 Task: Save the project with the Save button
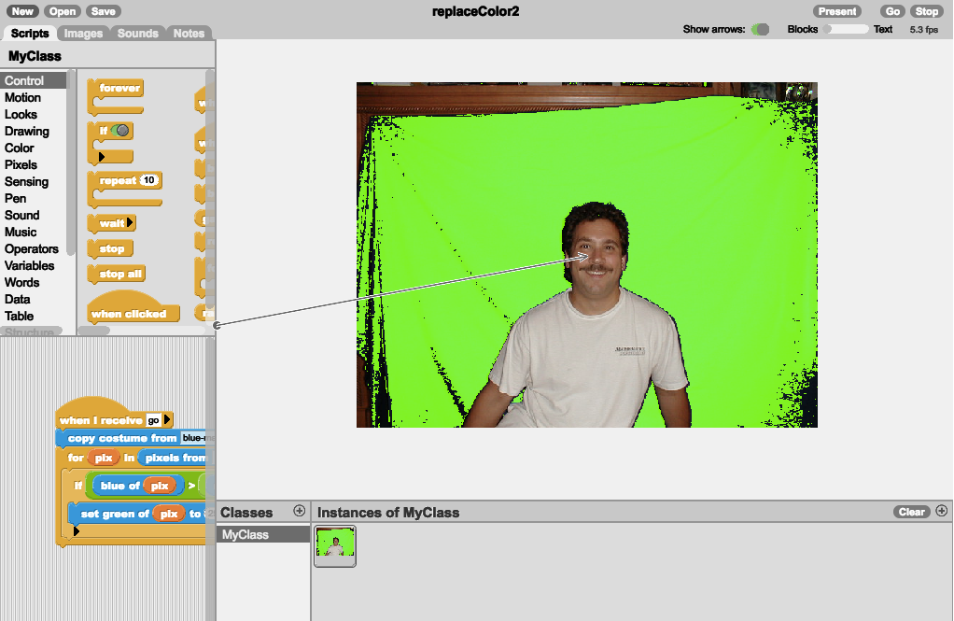[104, 11]
